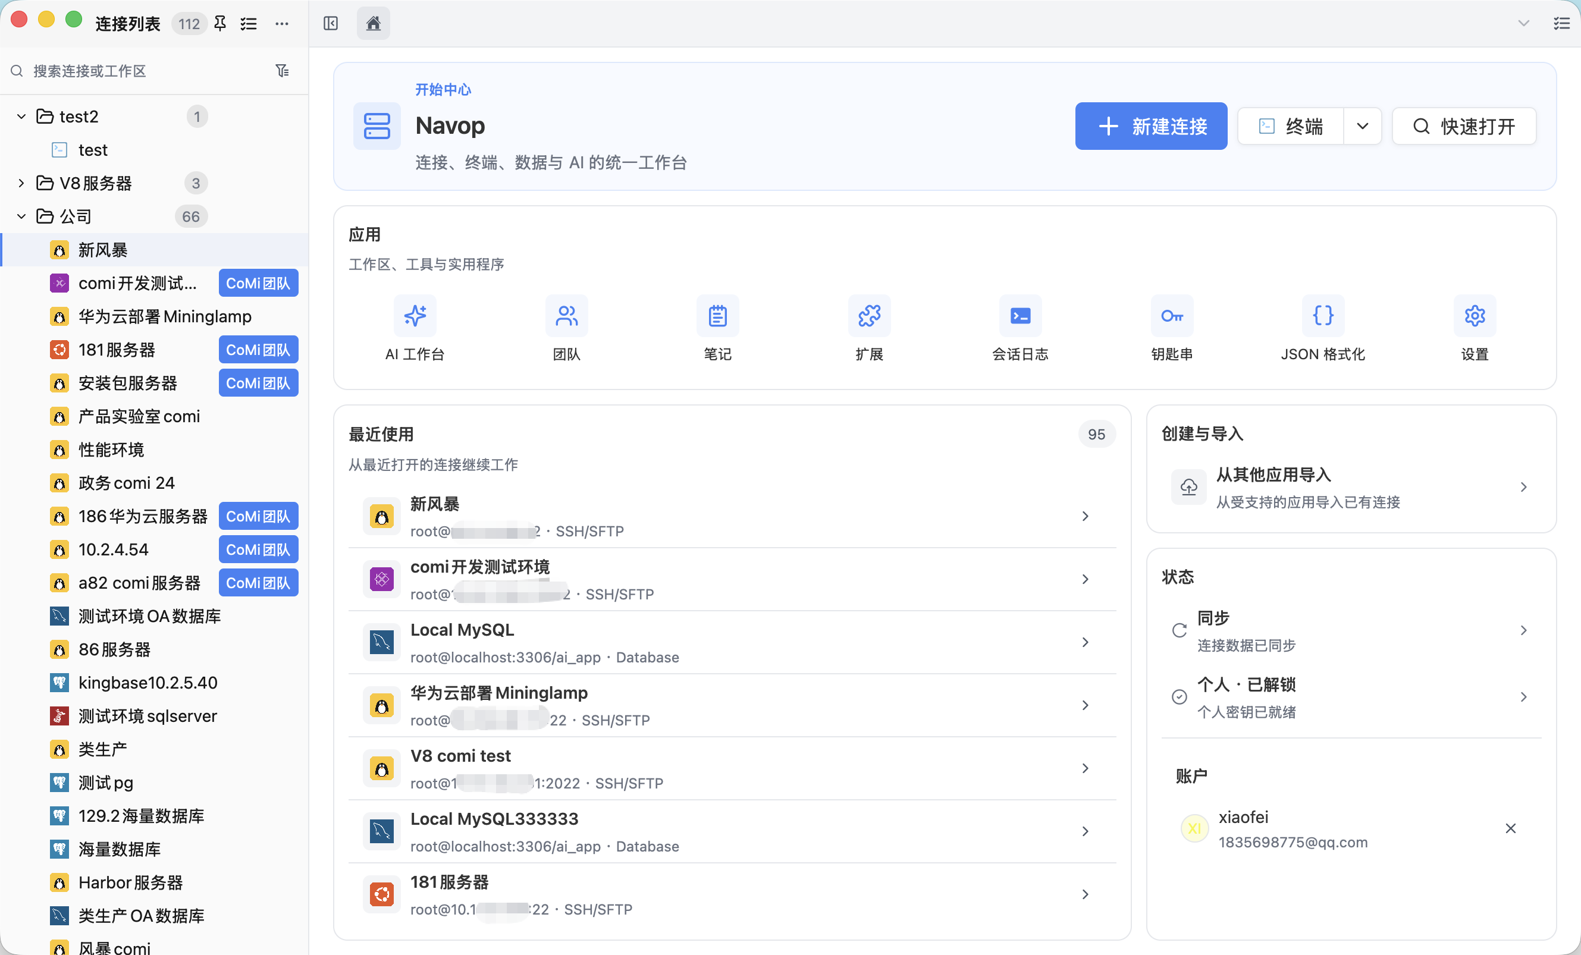This screenshot has height=955, width=1581.
Task: Select 新风暴 in the connection tree
Action: 154,250
